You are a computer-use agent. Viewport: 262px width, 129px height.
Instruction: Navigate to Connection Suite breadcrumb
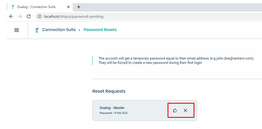59,30
